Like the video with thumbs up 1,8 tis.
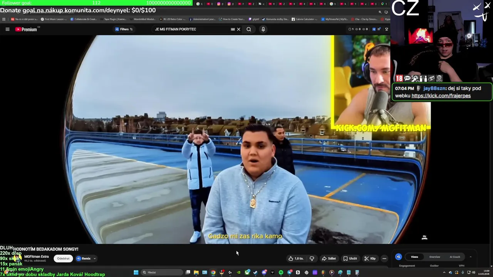The width and height of the screenshot is (493, 277). pyautogui.click(x=296, y=259)
